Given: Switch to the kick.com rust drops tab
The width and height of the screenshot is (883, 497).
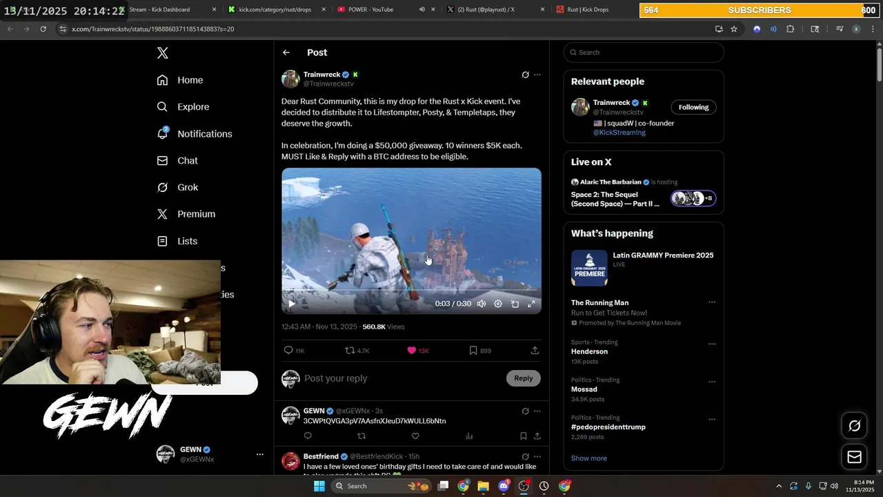Looking at the screenshot, I should coord(276,10).
